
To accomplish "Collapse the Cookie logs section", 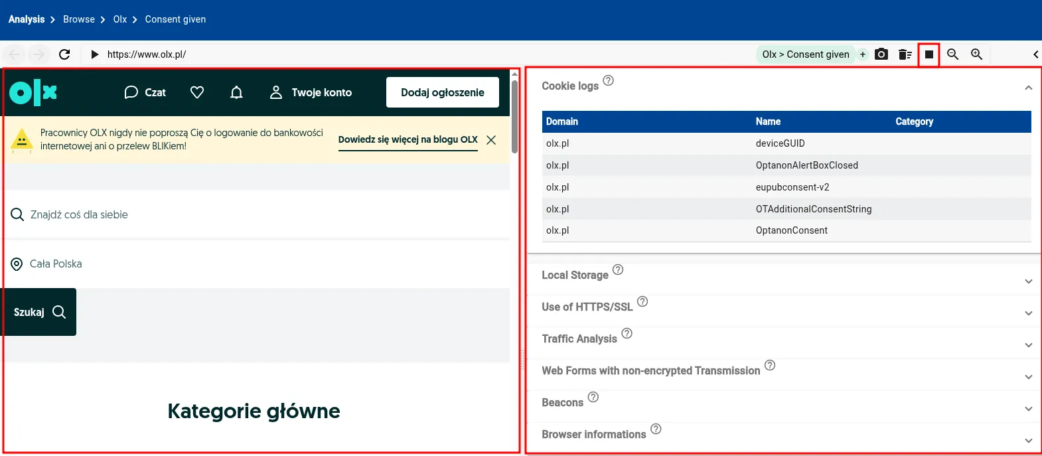I will pyautogui.click(x=1028, y=88).
